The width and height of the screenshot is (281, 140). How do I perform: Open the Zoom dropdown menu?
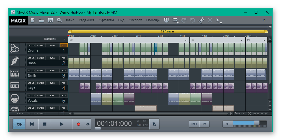[239, 113]
